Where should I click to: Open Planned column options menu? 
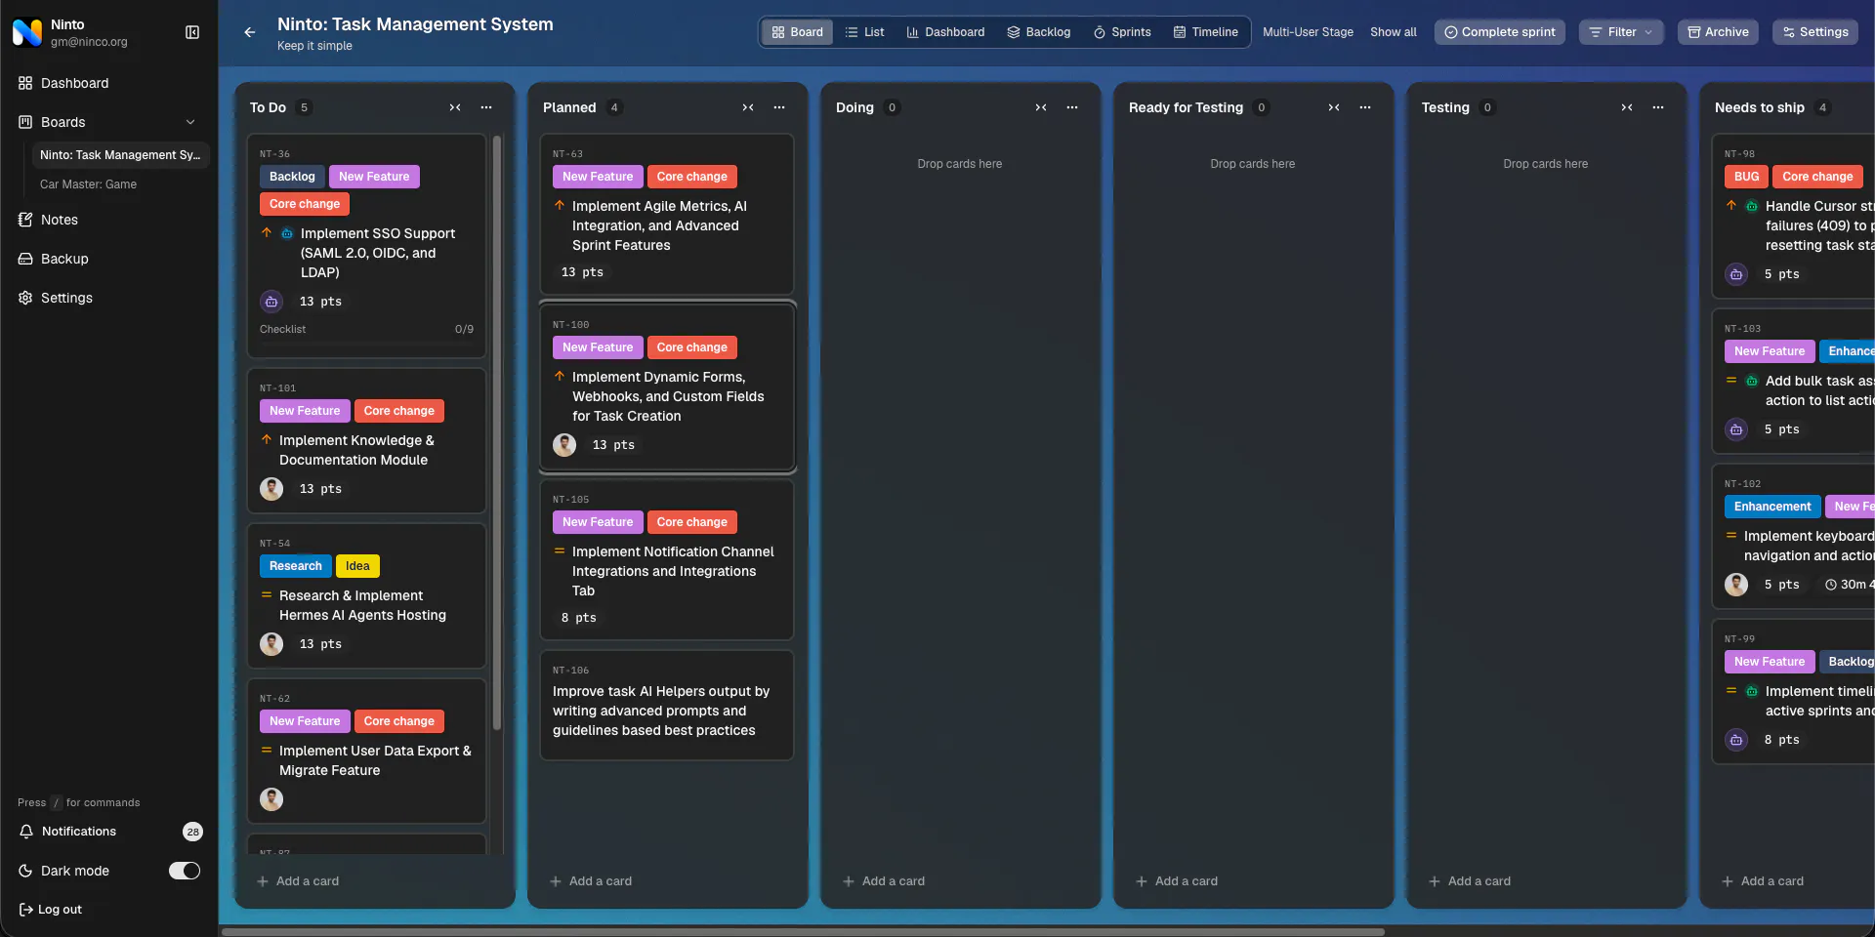pyautogui.click(x=779, y=107)
